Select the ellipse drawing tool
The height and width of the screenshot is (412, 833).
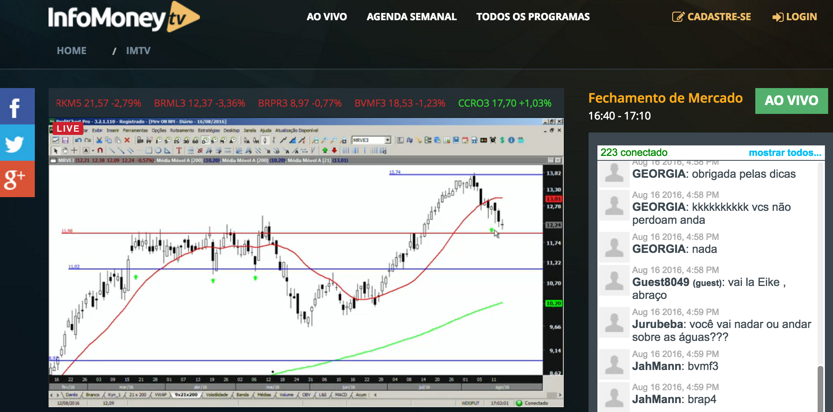click(x=158, y=151)
